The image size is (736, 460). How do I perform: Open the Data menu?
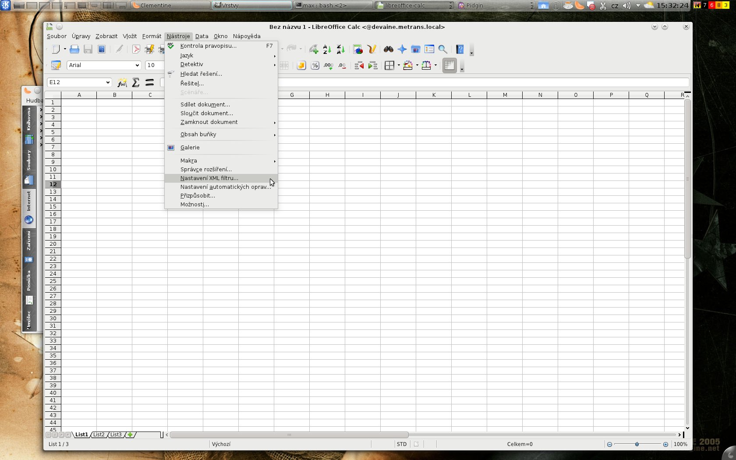pyautogui.click(x=202, y=36)
